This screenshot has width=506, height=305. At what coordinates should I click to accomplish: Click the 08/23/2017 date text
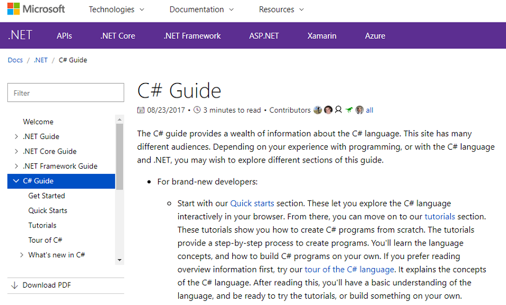166,110
